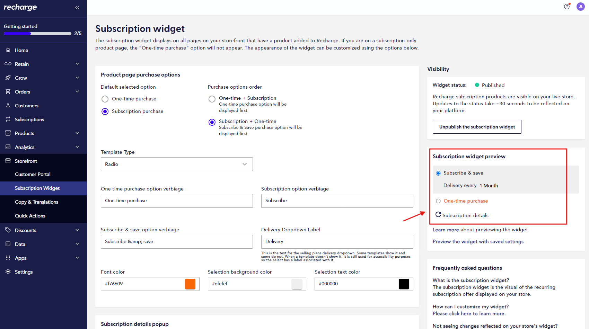Switch to Copy & Translations
The image size is (589, 329).
point(36,202)
